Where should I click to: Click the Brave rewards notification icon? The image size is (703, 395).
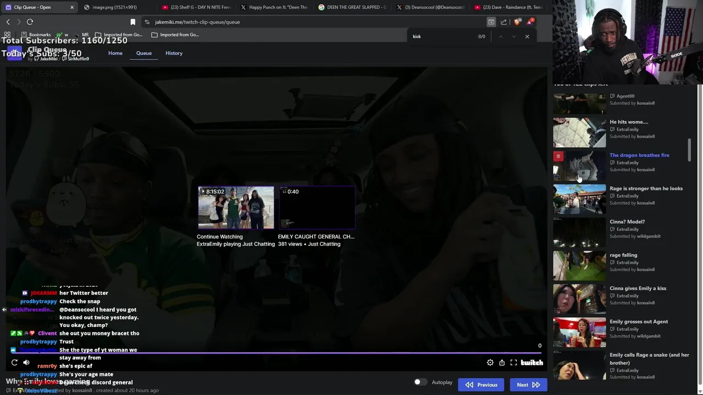tap(530, 21)
